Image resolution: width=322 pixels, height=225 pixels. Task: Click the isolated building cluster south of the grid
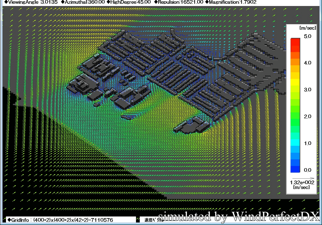pyautogui.click(x=192, y=125)
